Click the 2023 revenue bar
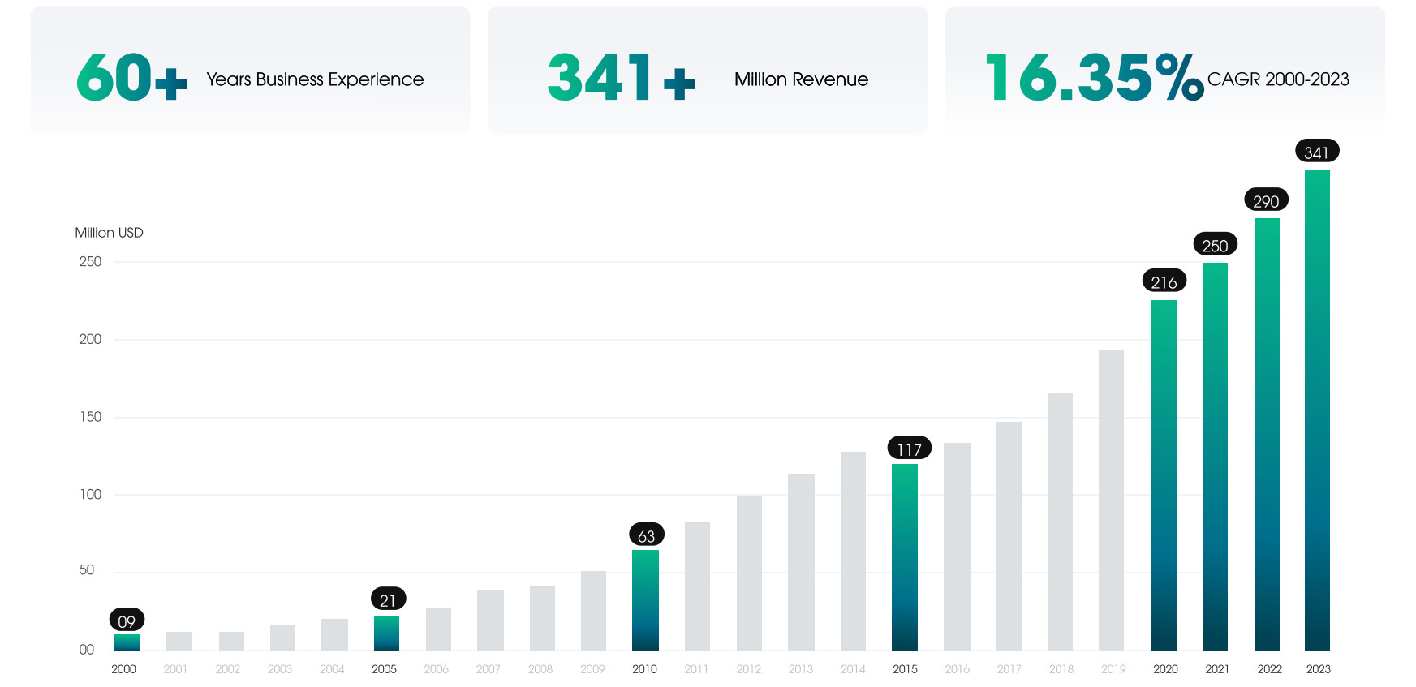The image size is (1416, 687). point(1317,410)
